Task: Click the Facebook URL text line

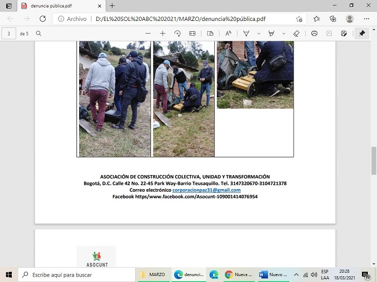Action: [185, 197]
